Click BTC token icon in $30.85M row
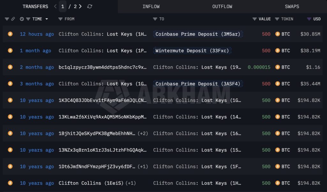Image resolution: width=327 pixels, height=192 pixels. tap(278, 34)
